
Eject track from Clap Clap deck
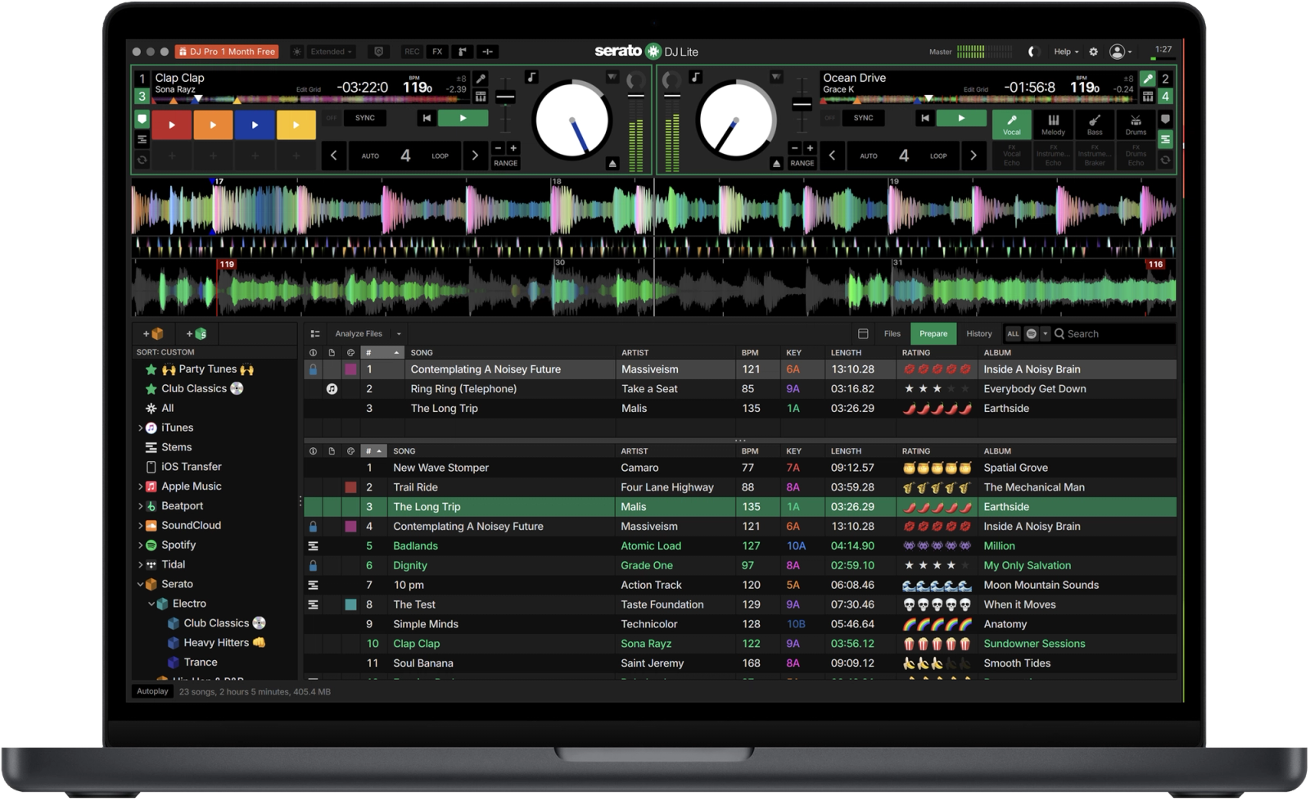point(612,164)
